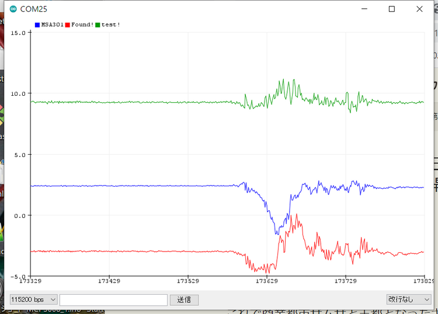Select the test! legend label

pyautogui.click(x=111, y=25)
